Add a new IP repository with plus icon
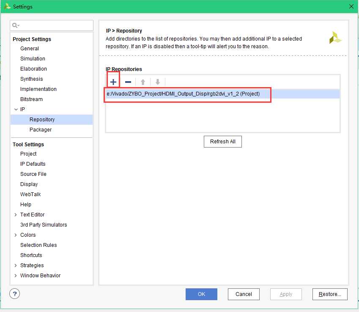Image resolution: width=359 pixels, height=312 pixels. [113, 82]
